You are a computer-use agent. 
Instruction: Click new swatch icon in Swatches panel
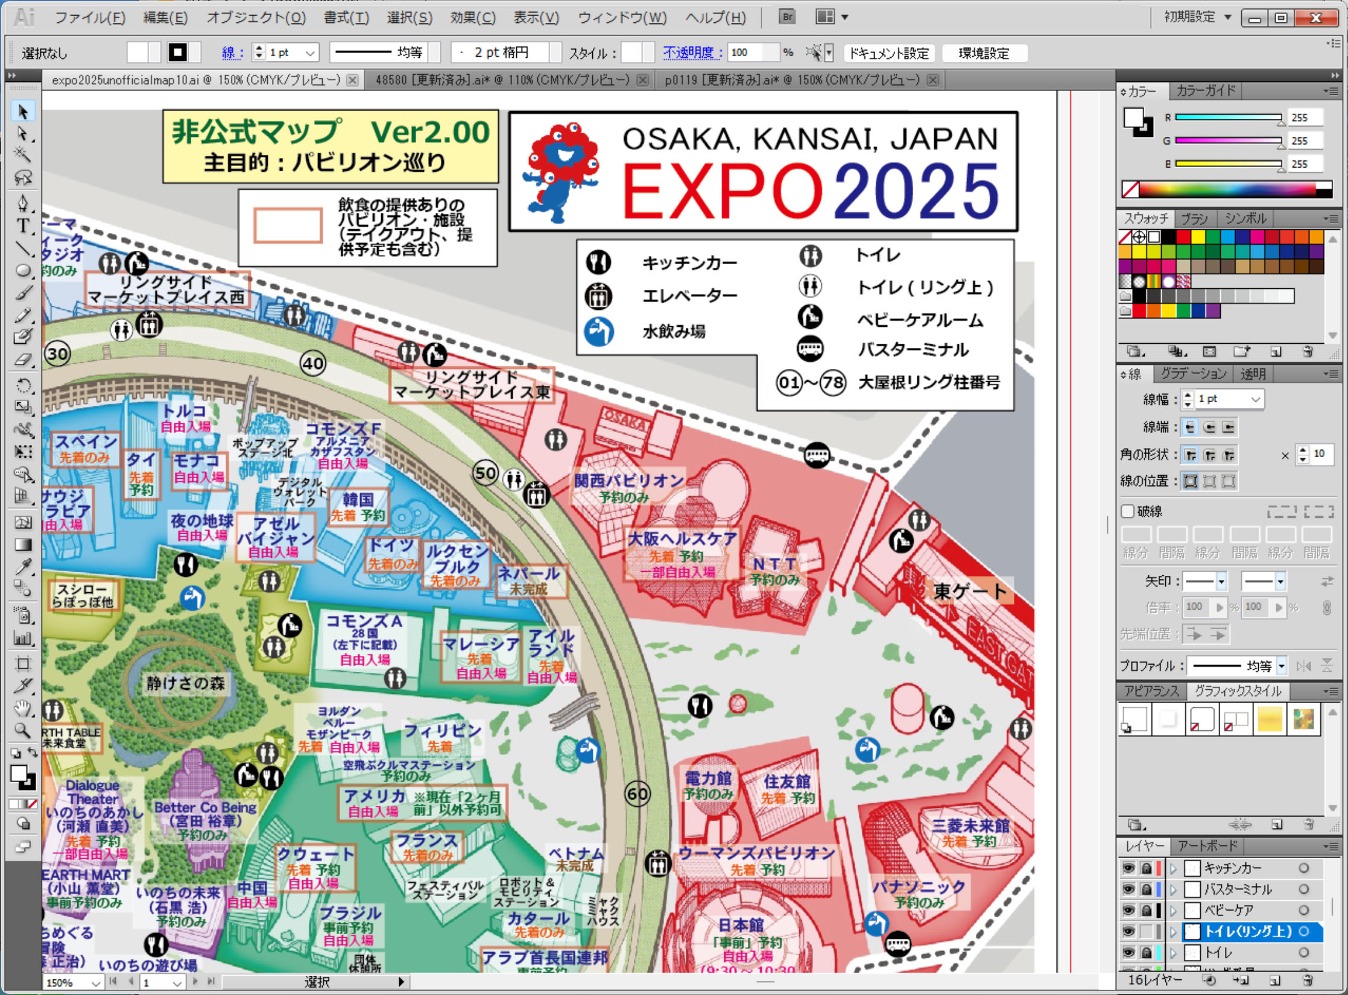[x=1276, y=352]
